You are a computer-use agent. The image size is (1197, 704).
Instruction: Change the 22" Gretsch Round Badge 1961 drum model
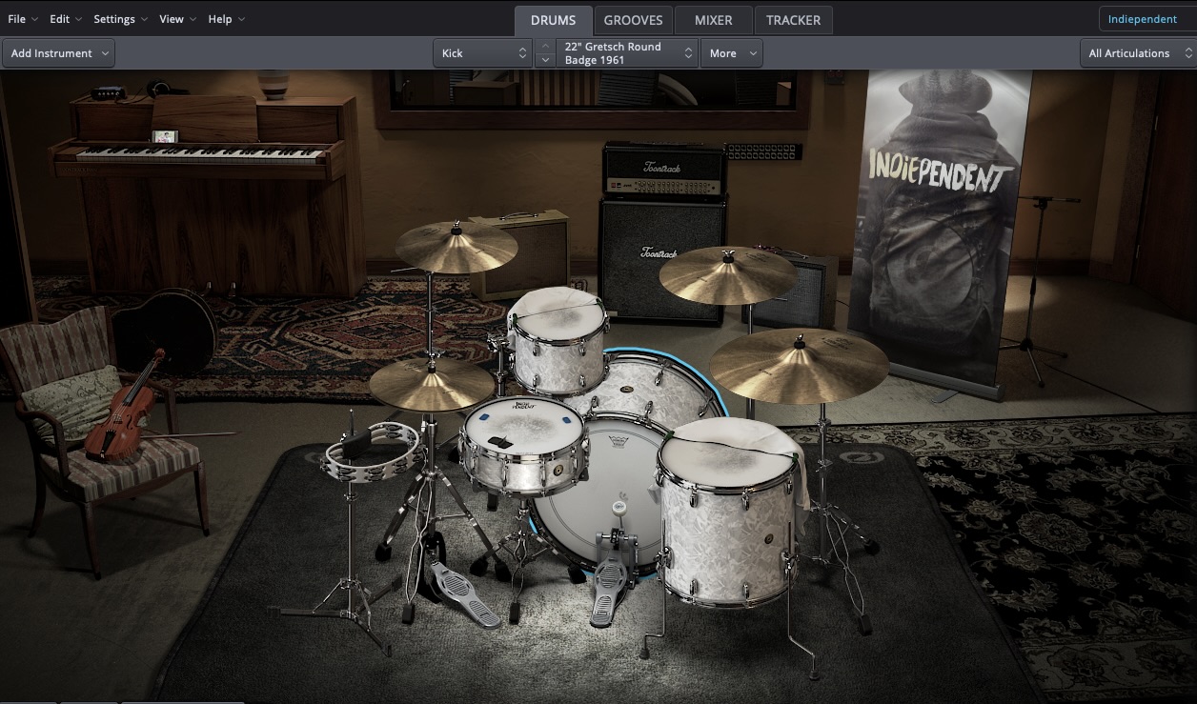coord(627,53)
